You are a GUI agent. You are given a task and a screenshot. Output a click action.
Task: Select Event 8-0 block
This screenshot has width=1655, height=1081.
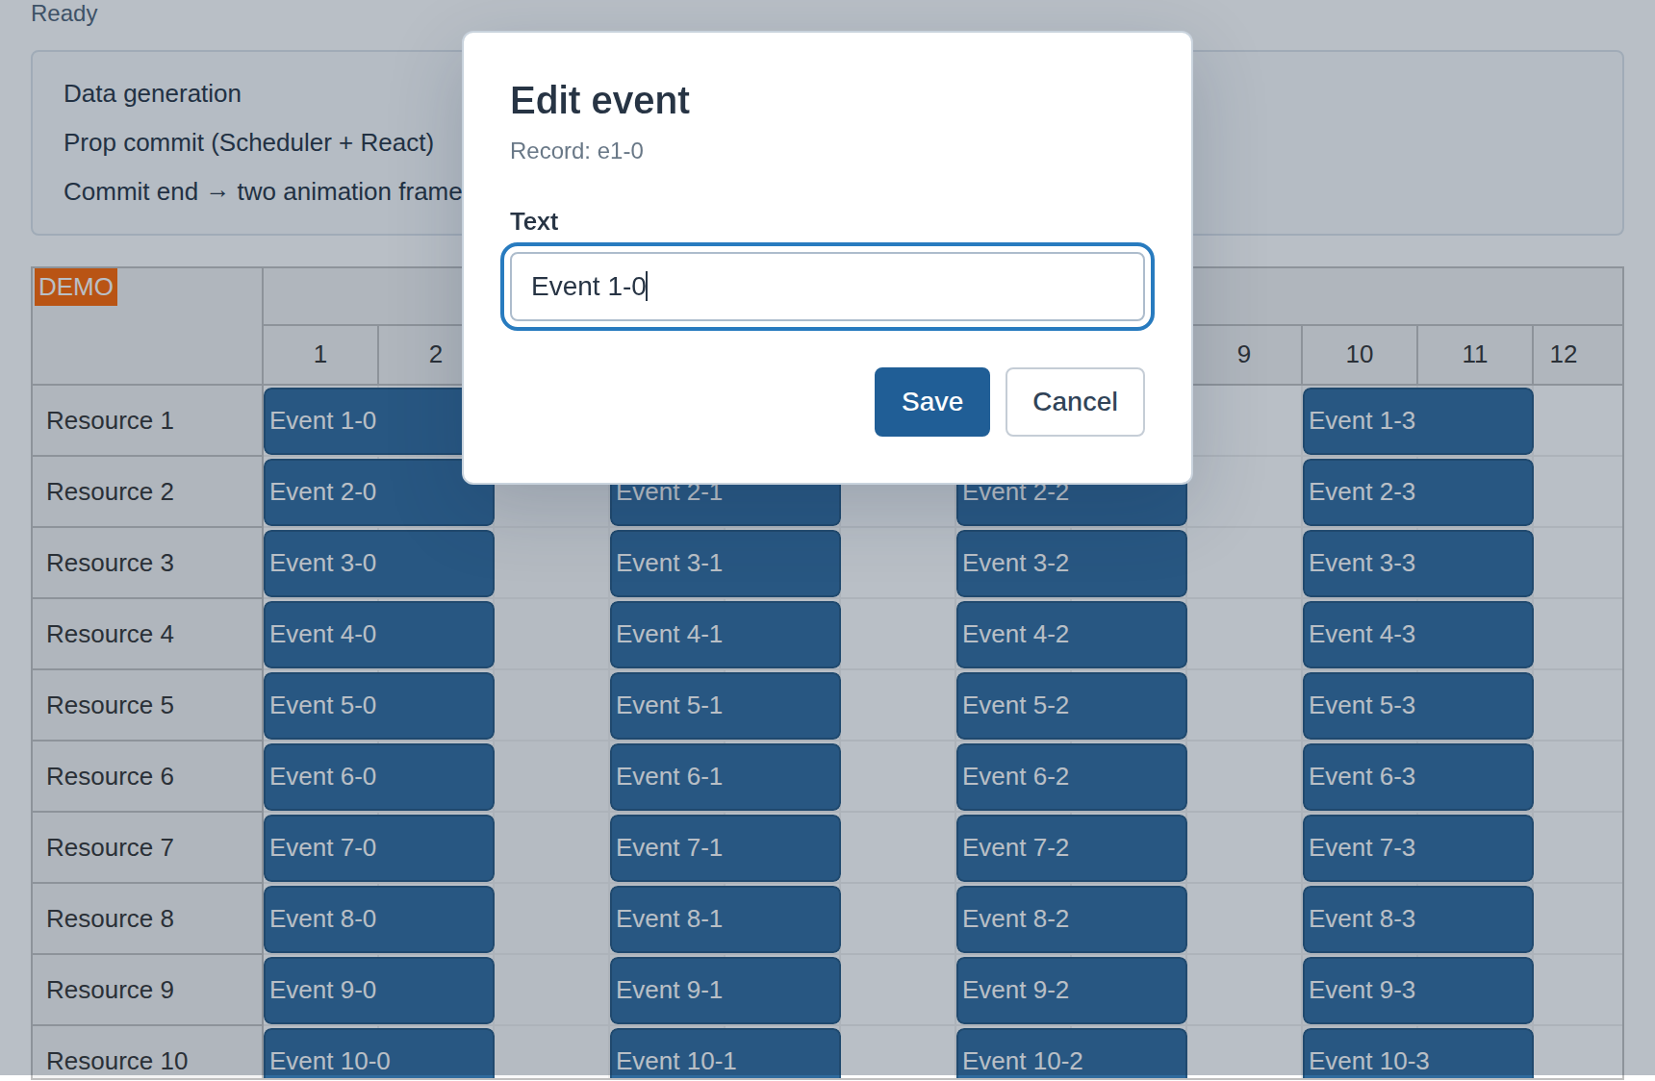pyautogui.click(x=378, y=919)
